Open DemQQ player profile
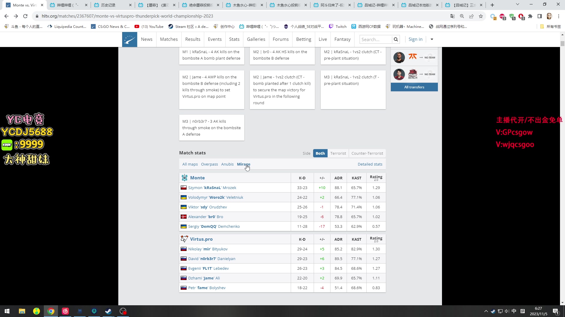 click(x=214, y=226)
